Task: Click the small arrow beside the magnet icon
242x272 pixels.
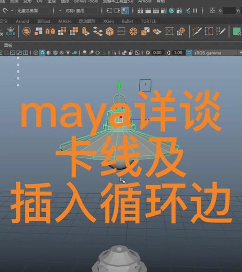Action: tap(12, 11)
